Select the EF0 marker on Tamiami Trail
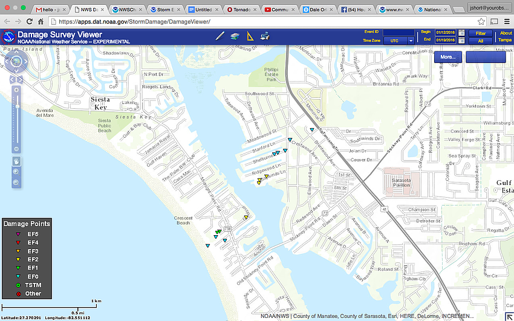 (312, 130)
